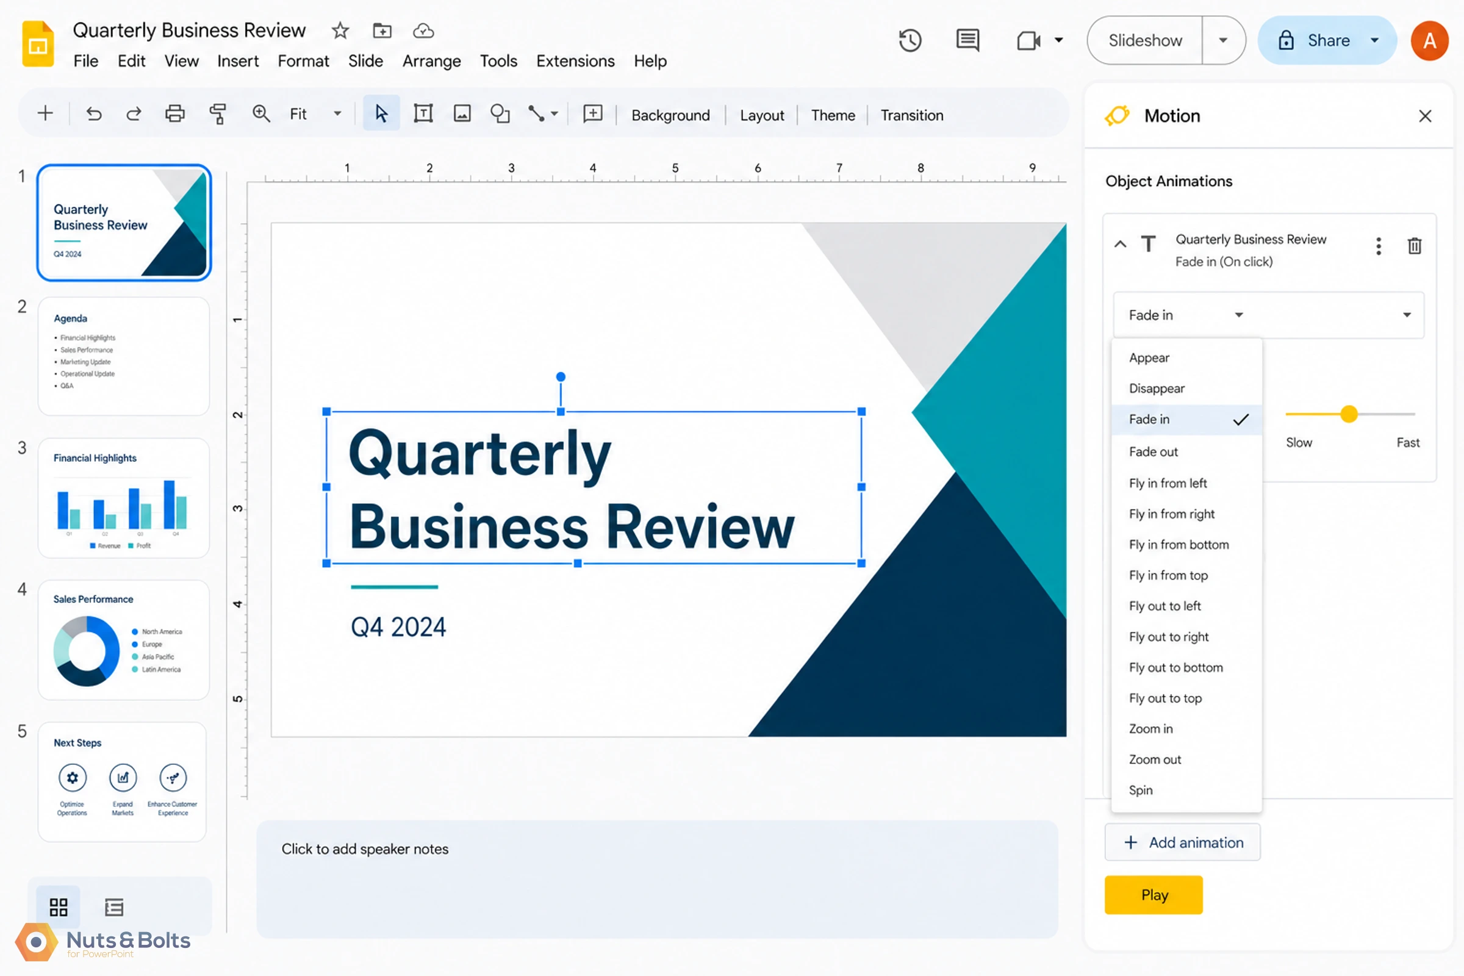The height and width of the screenshot is (976, 1464).
Task: Click the Transition toolbar button
Action: coord(912,115)
